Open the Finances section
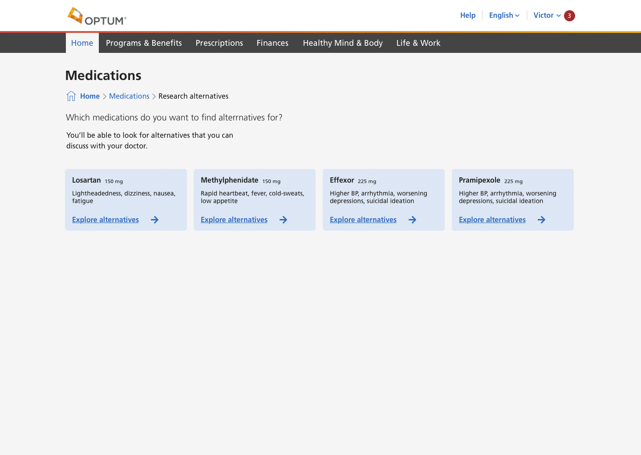Screen dimensions: 641x455 tap(272, 43)
